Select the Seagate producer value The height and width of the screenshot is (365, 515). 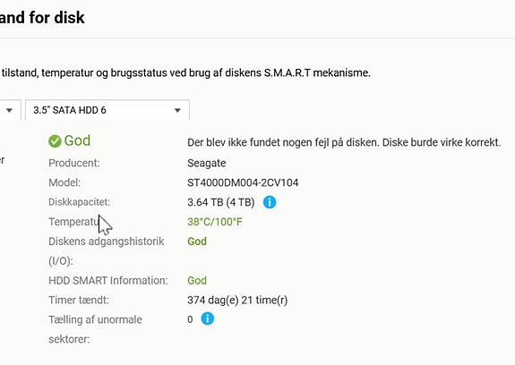(x=207, y=163)
